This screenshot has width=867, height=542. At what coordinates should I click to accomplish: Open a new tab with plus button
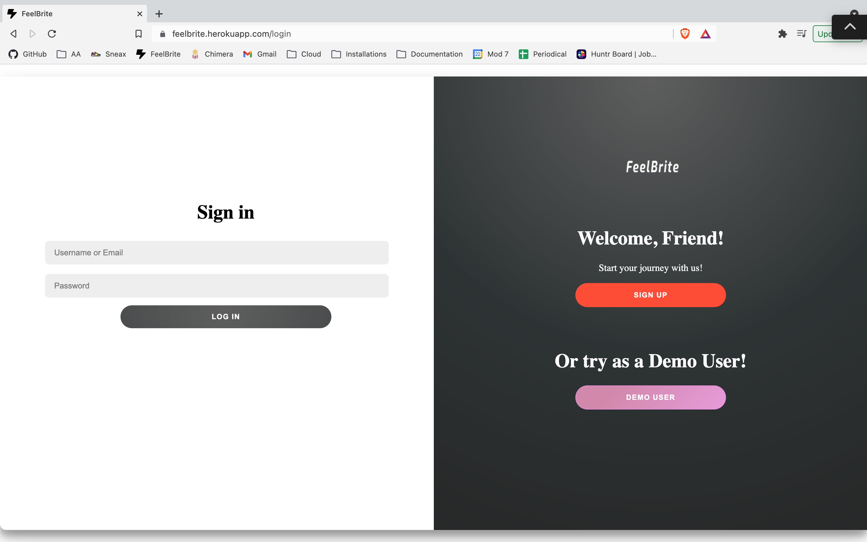tap(159, 14)
